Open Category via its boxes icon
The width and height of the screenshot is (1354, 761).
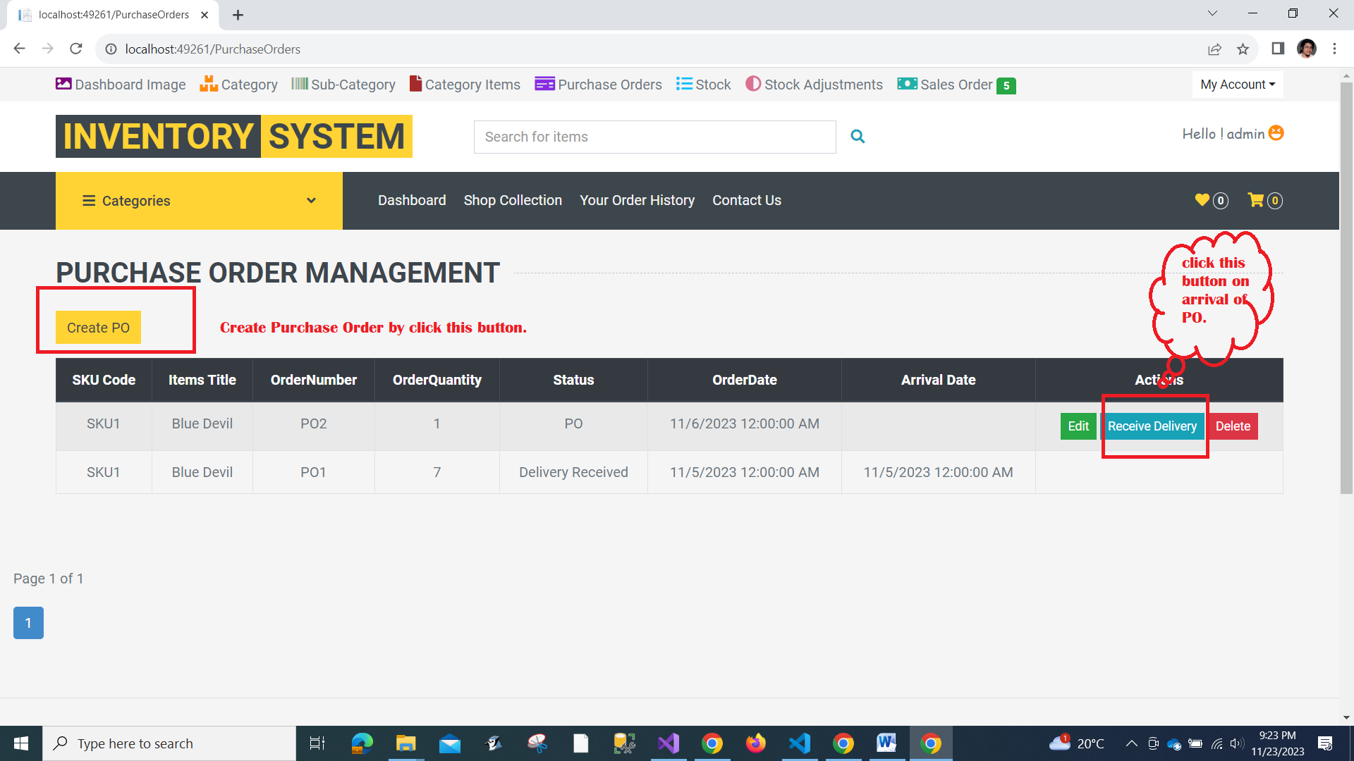coord(209,84)
